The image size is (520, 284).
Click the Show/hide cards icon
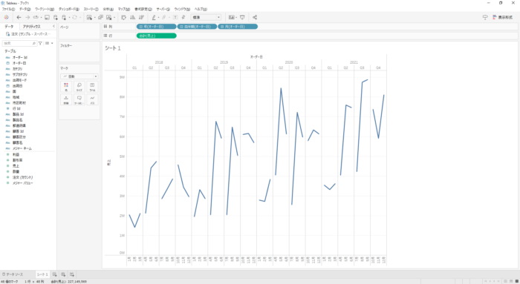click(x=232, y=17)
